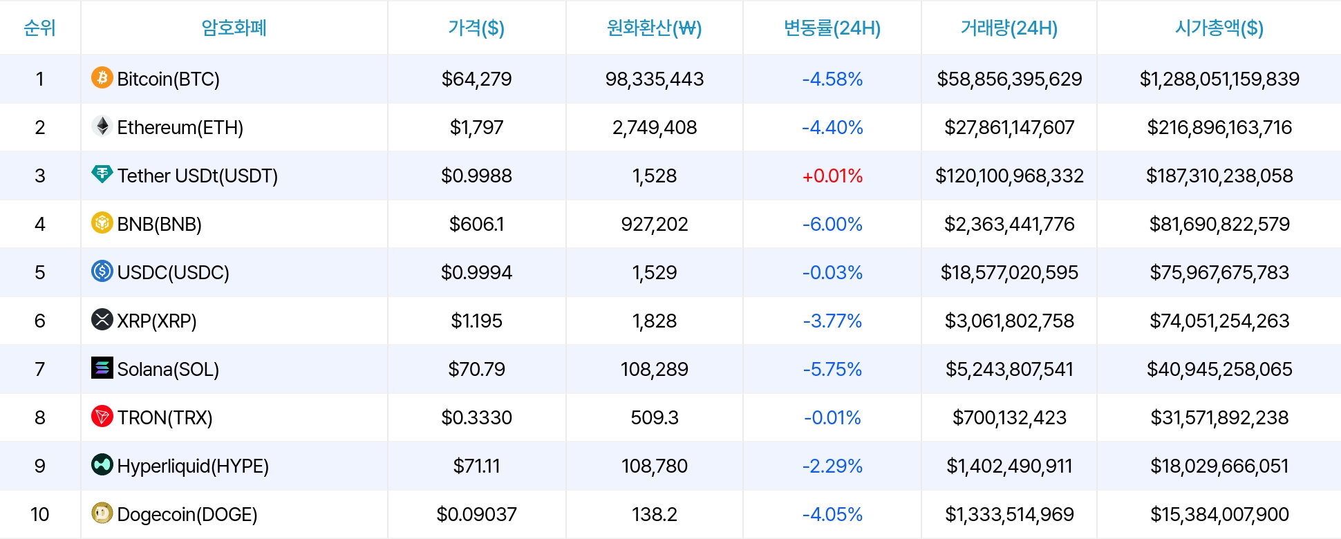Open the Bitcoin(BTC) name link

click(x=169, y=79)
